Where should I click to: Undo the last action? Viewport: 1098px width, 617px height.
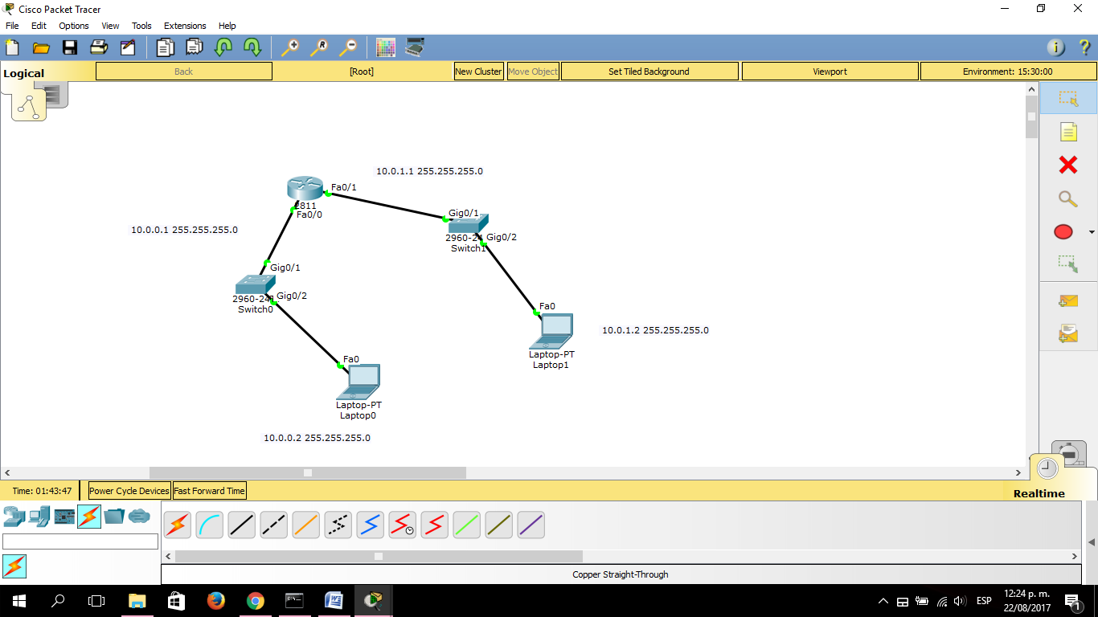click(222, 47)
